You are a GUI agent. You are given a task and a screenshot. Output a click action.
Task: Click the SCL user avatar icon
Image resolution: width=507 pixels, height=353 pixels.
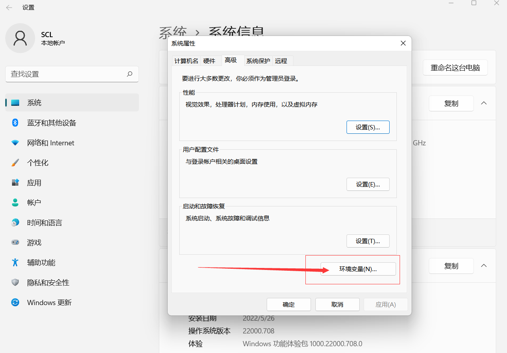tap(20, 38)
